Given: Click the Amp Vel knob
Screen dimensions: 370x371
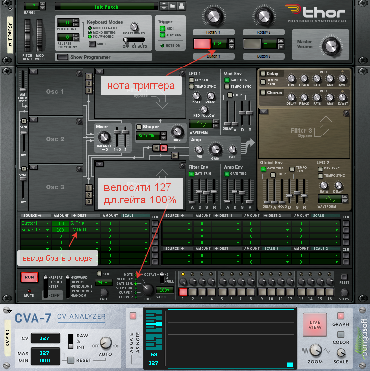Looking at the screenshot, I should click(x=199, y=150).
